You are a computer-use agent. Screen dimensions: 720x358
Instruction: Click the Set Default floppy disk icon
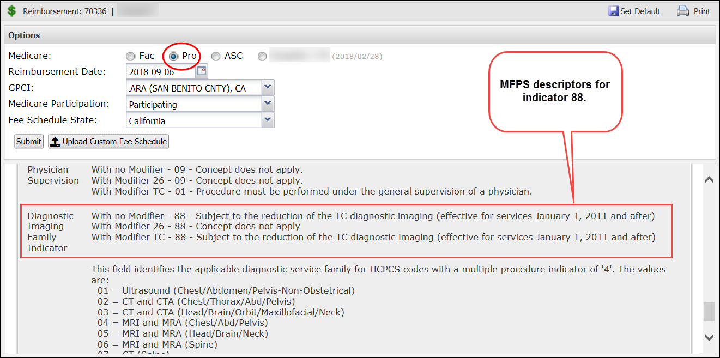(613, 11)
